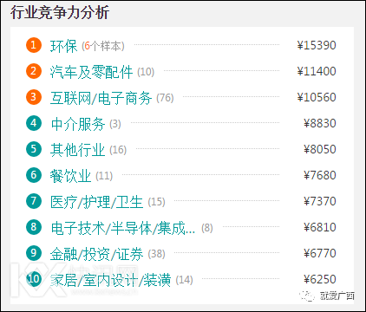Click the orange rank 2 badge

34,71
